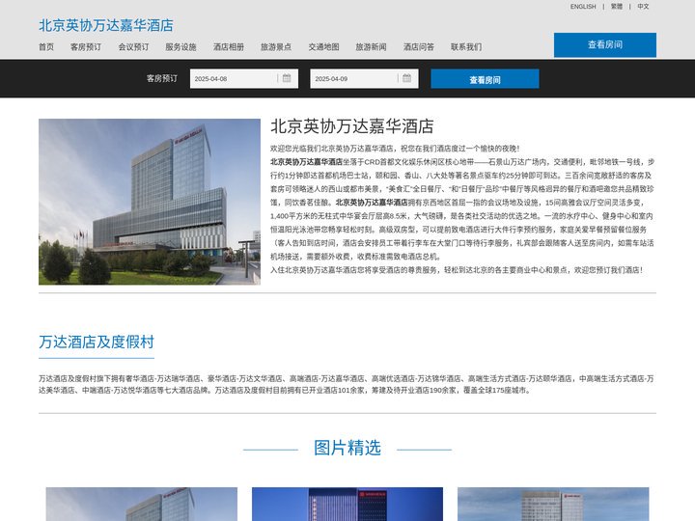This screenshot has width=695, height=521.
Task: Click the large 北京英协万达嘉华酒店 article heading
Action: coord(352,126)
